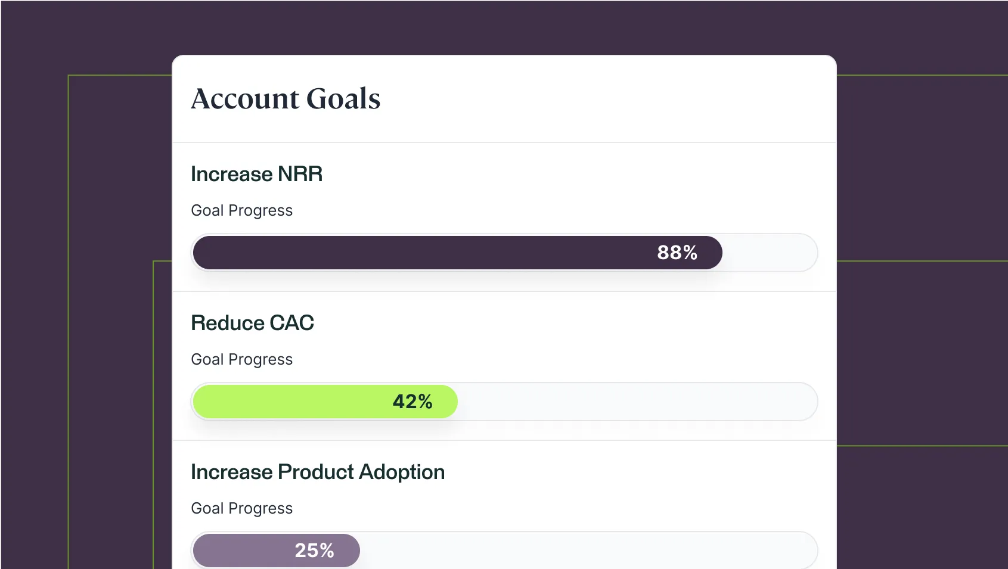Select the 88% progress value
Image resolution: width=1008 pixels, height=569 pixels.
tap(677, 253)
